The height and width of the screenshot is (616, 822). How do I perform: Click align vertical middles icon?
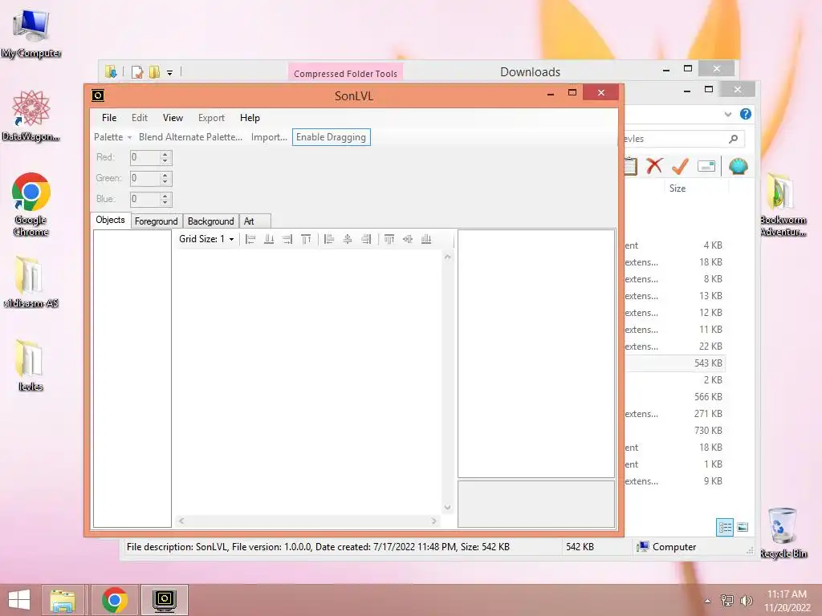[407, 239]
